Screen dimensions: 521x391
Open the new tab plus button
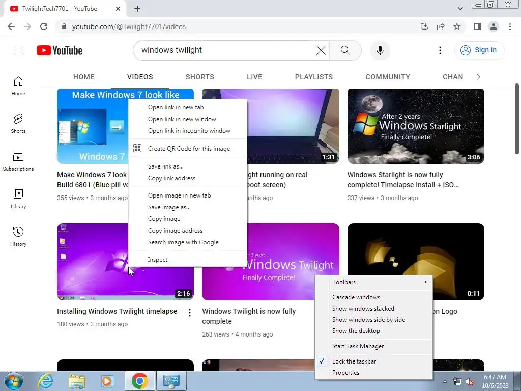click(137, 9)
